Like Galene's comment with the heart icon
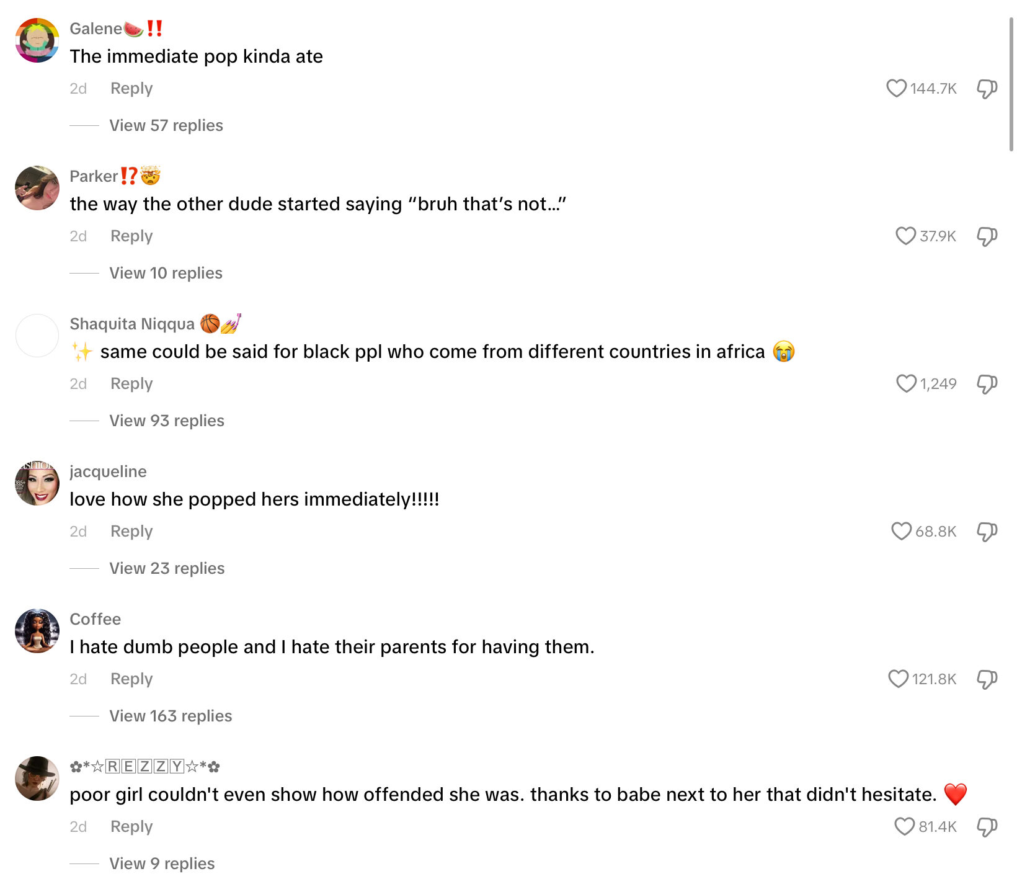This screenshot has height=879, width=1017. (x=896, y=89)
